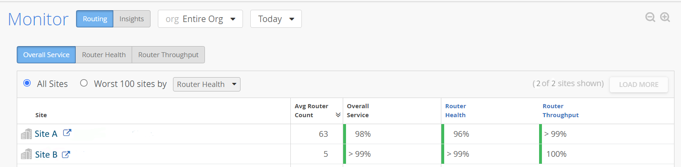Switch to the Insights view
This screenshot has width=681, height=167.
pyautogui.click(x=131, y=19)
